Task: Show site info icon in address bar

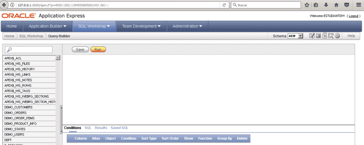Action: point(12,5)
